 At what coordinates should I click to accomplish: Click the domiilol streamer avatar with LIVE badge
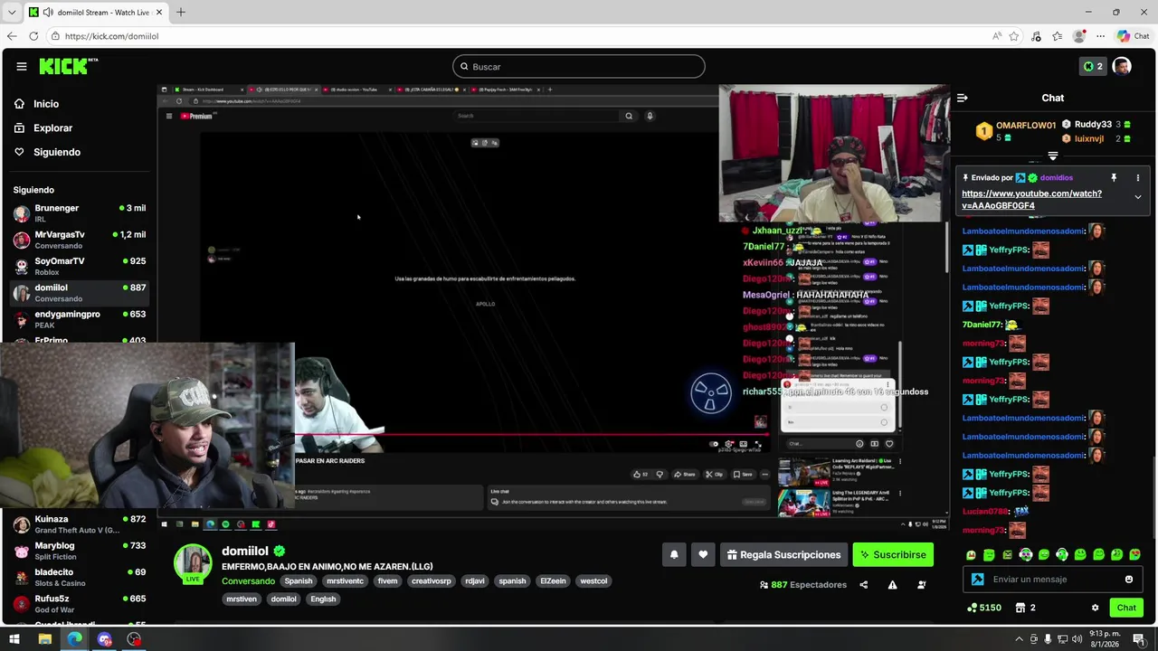click(x=193, y=563)
